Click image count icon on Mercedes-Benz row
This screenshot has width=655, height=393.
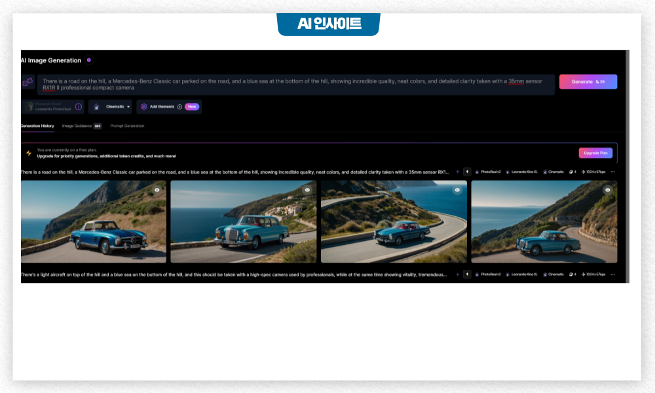tap(571, 172)
